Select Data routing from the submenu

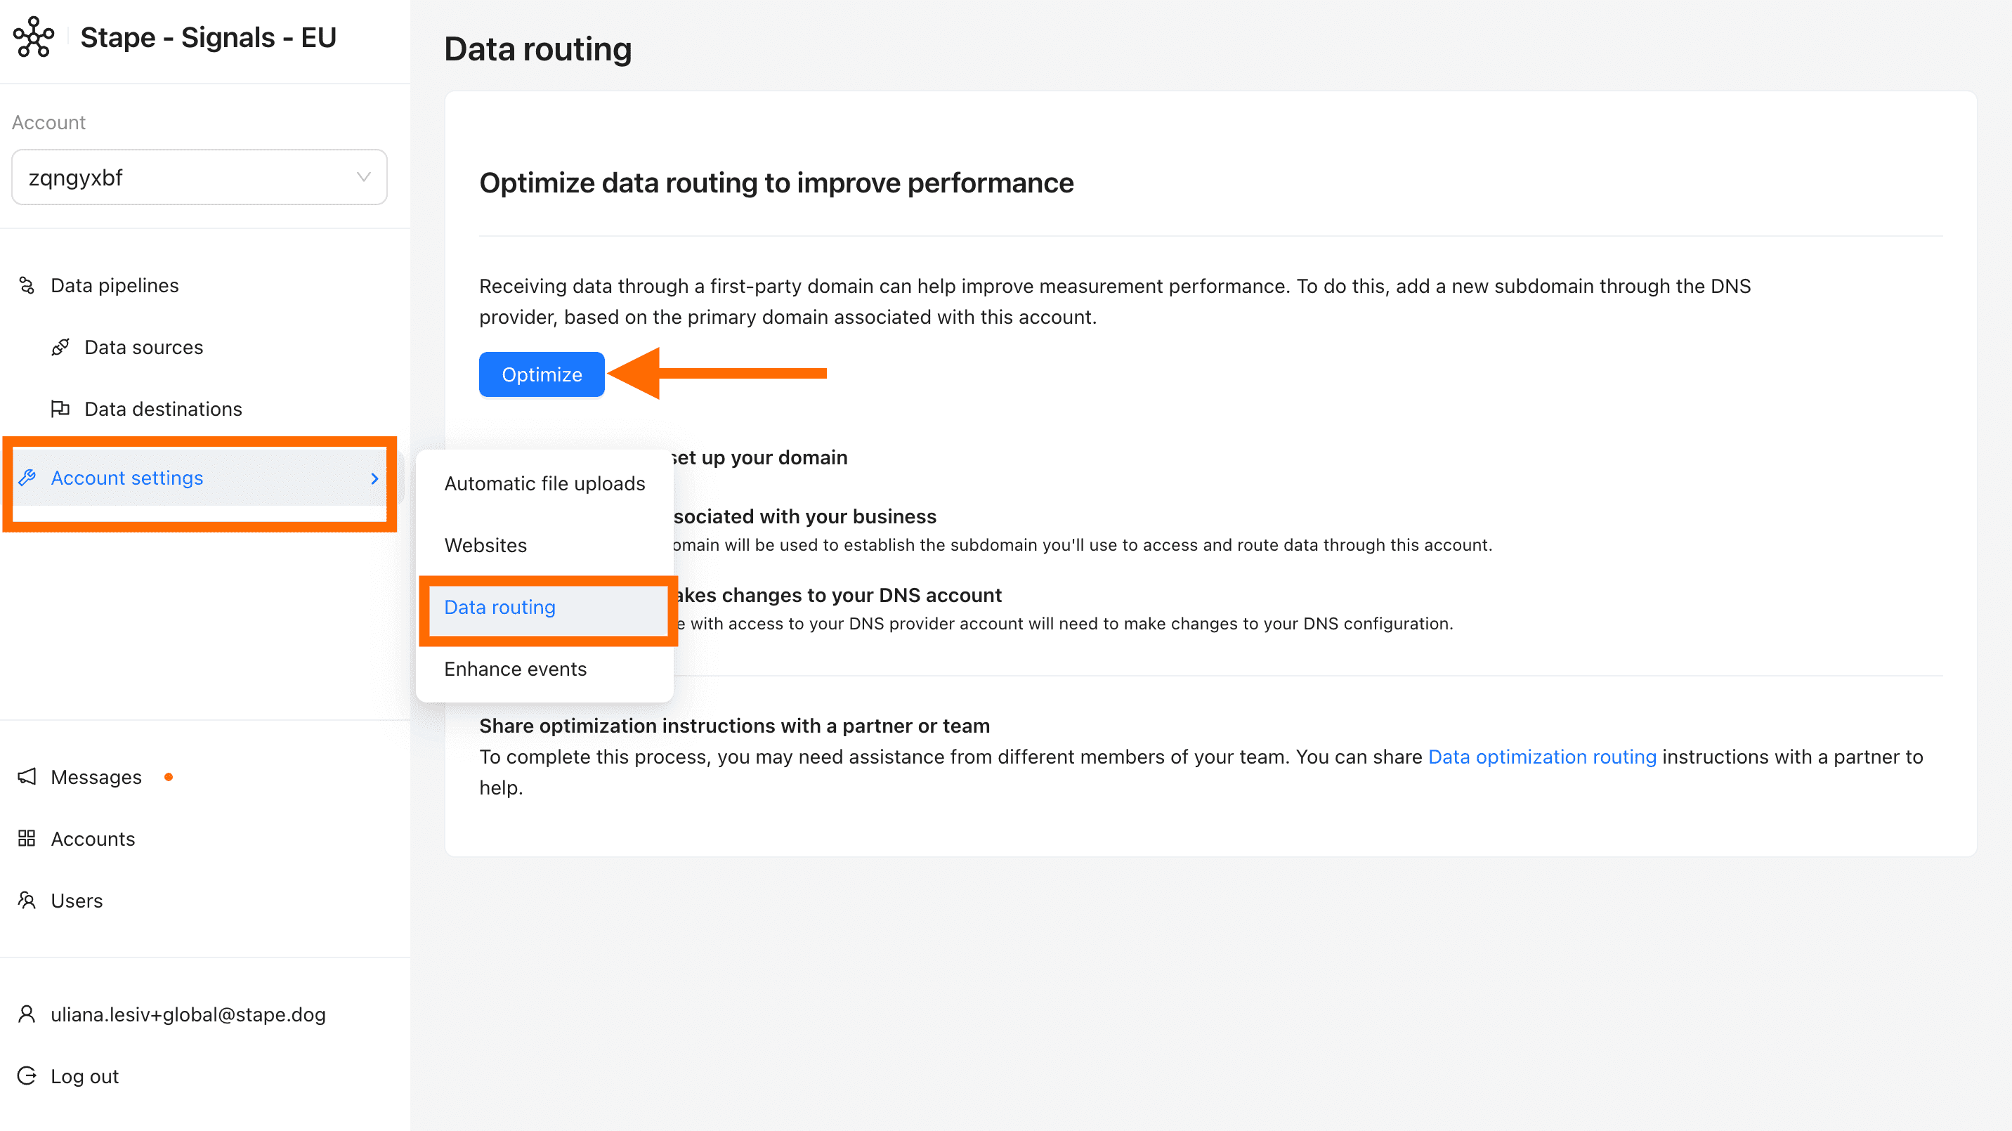pyautogui.click(x=499, y=607)
